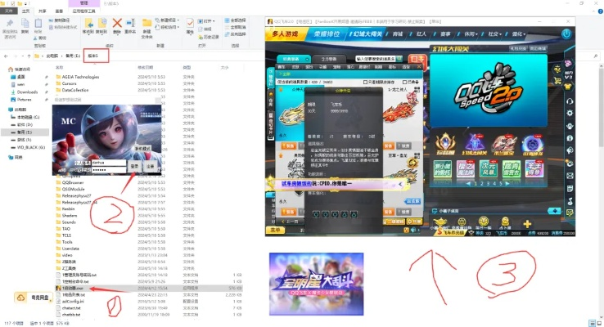Open the File tab in Explorer

click(x=9, y=11)
